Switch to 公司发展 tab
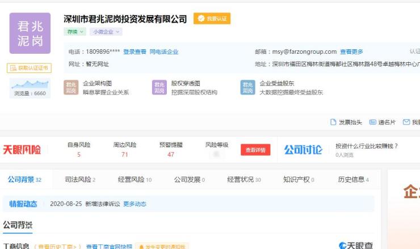Screen dimensions: 420x249 (190, 179)
